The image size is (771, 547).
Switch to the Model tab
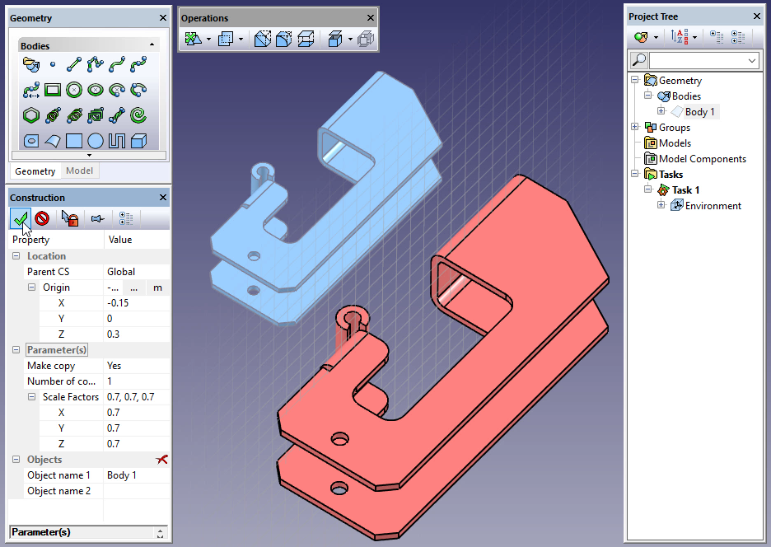click(x=80, y=171)
